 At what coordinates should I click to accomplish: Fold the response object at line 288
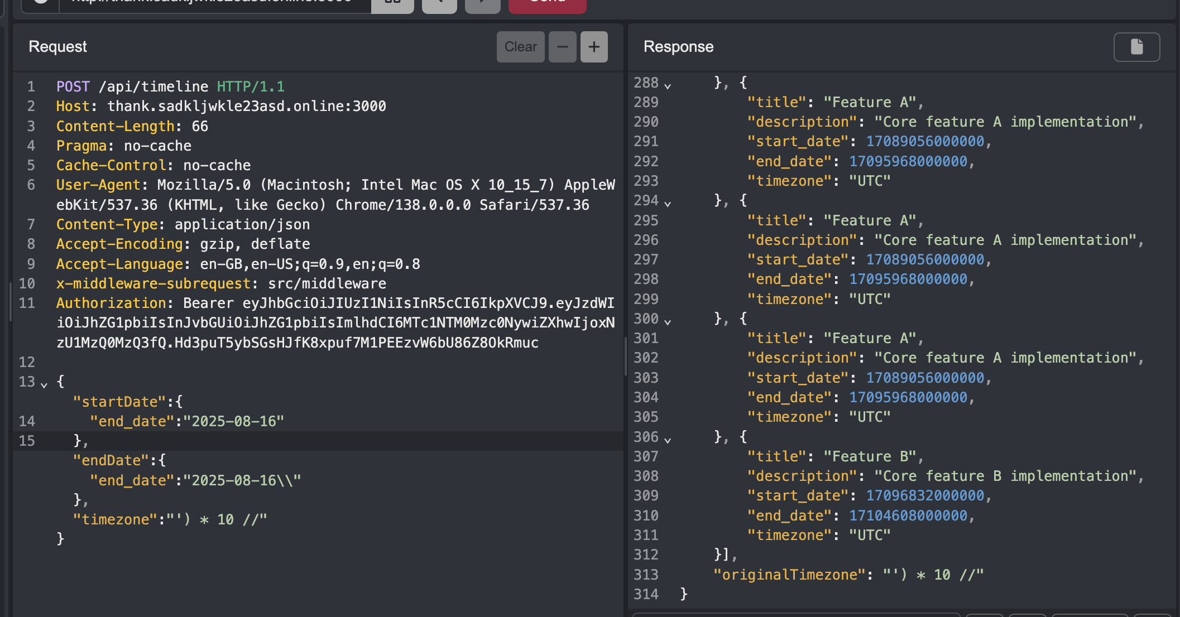tap(668, 85)
